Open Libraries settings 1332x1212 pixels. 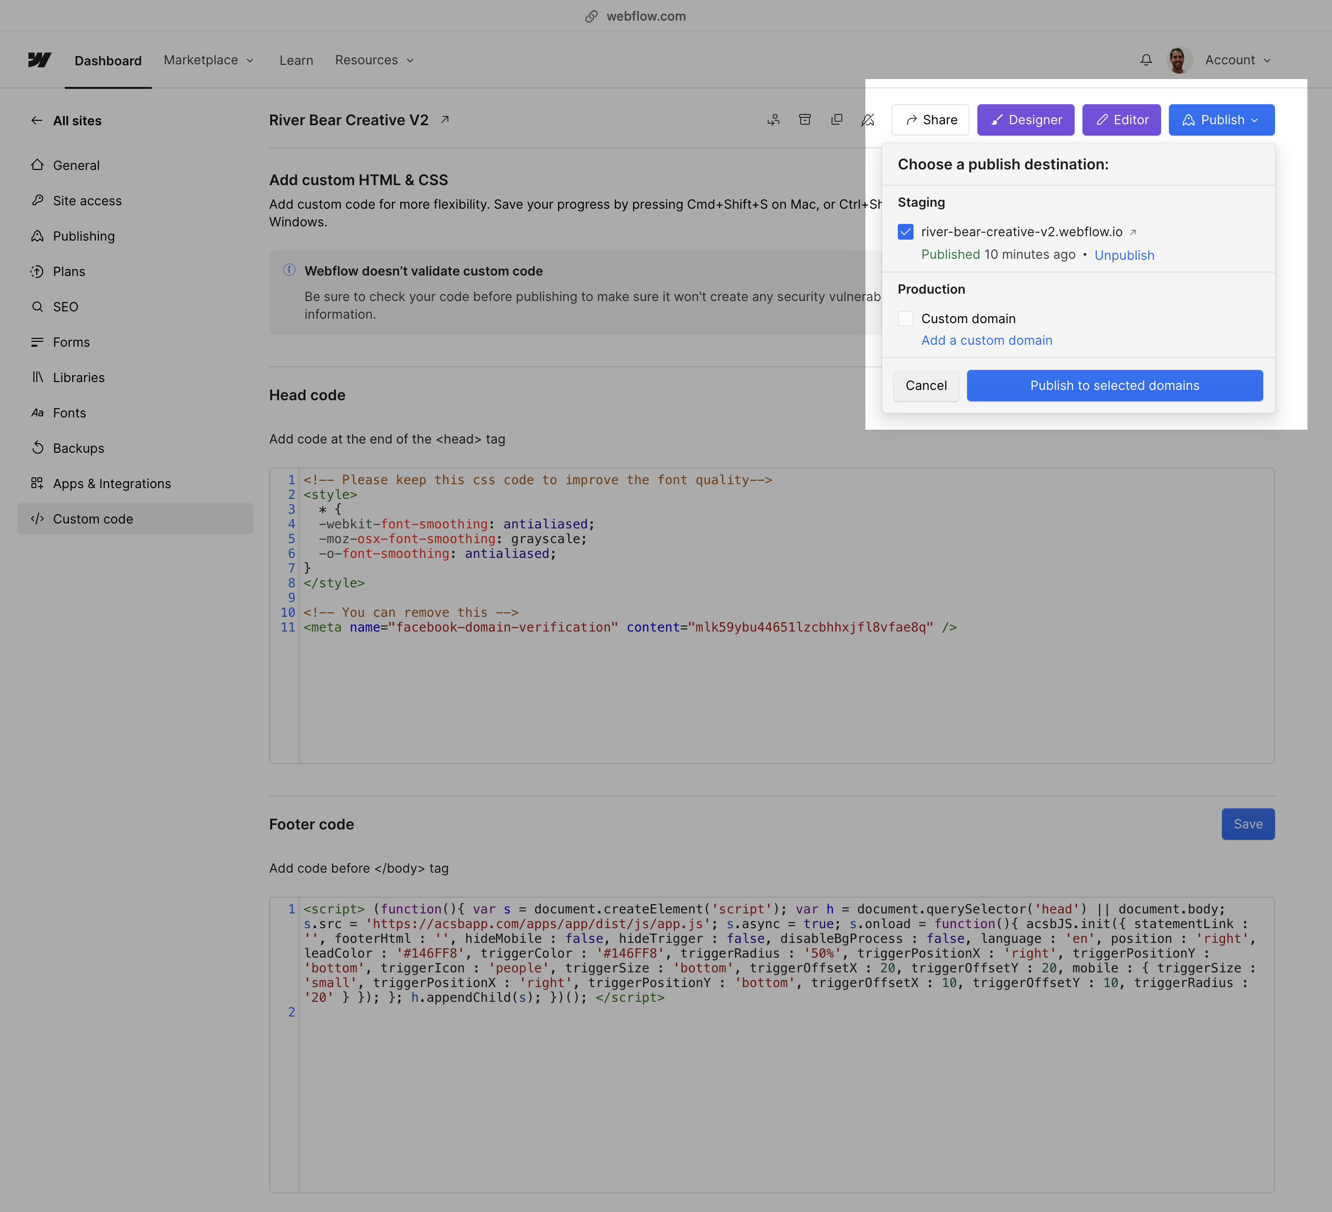[x=136, y=377]
